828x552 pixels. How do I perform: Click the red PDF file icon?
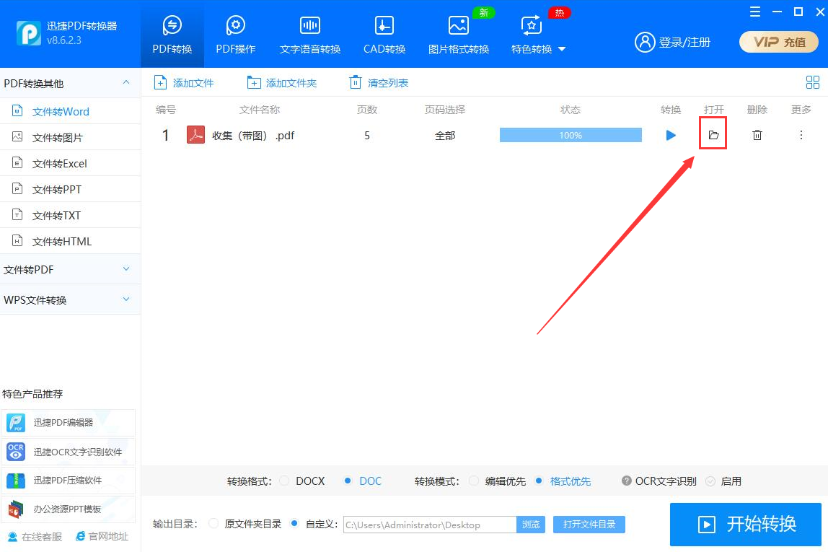point(196,135)
